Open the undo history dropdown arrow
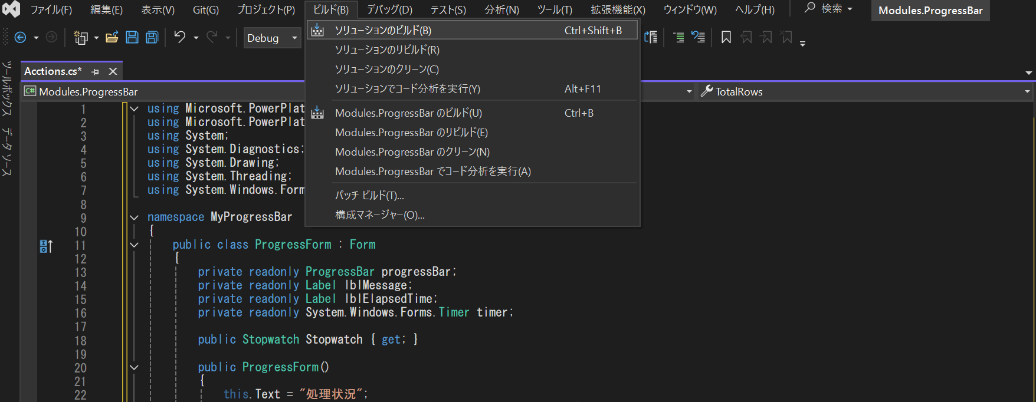The width and height of the screenshot is (1036, 402). pos(196,38)
